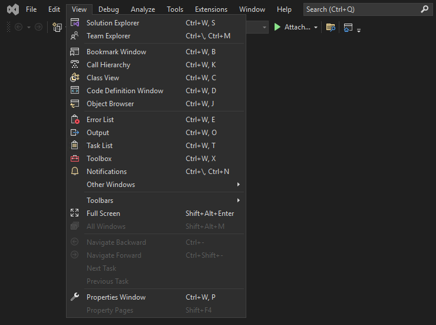Choose Team Explorer from the menu

(x=156, y=36)
